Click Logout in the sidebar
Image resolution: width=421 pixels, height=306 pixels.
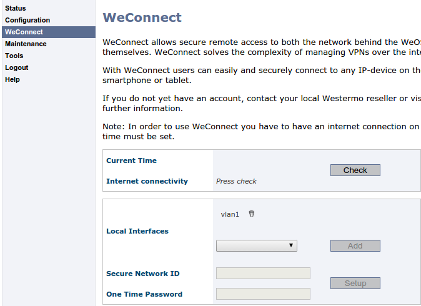16,67
